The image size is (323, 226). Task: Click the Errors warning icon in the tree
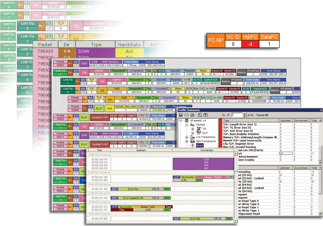193,145
